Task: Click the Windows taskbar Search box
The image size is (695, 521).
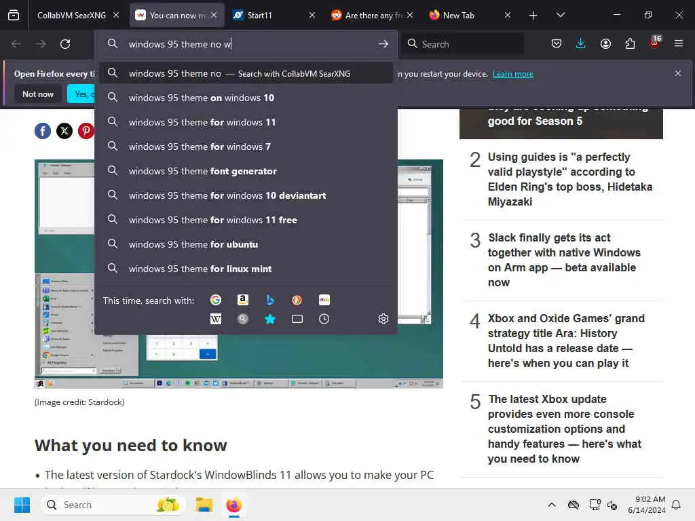Action: pos(113,505)
